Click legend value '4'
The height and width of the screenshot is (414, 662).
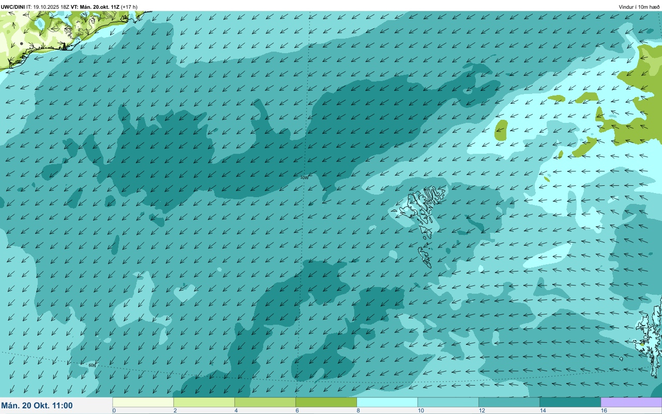[x=236, y=410]
